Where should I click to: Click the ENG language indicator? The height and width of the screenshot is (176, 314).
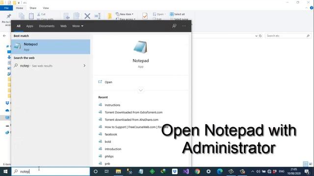point(282,172)
